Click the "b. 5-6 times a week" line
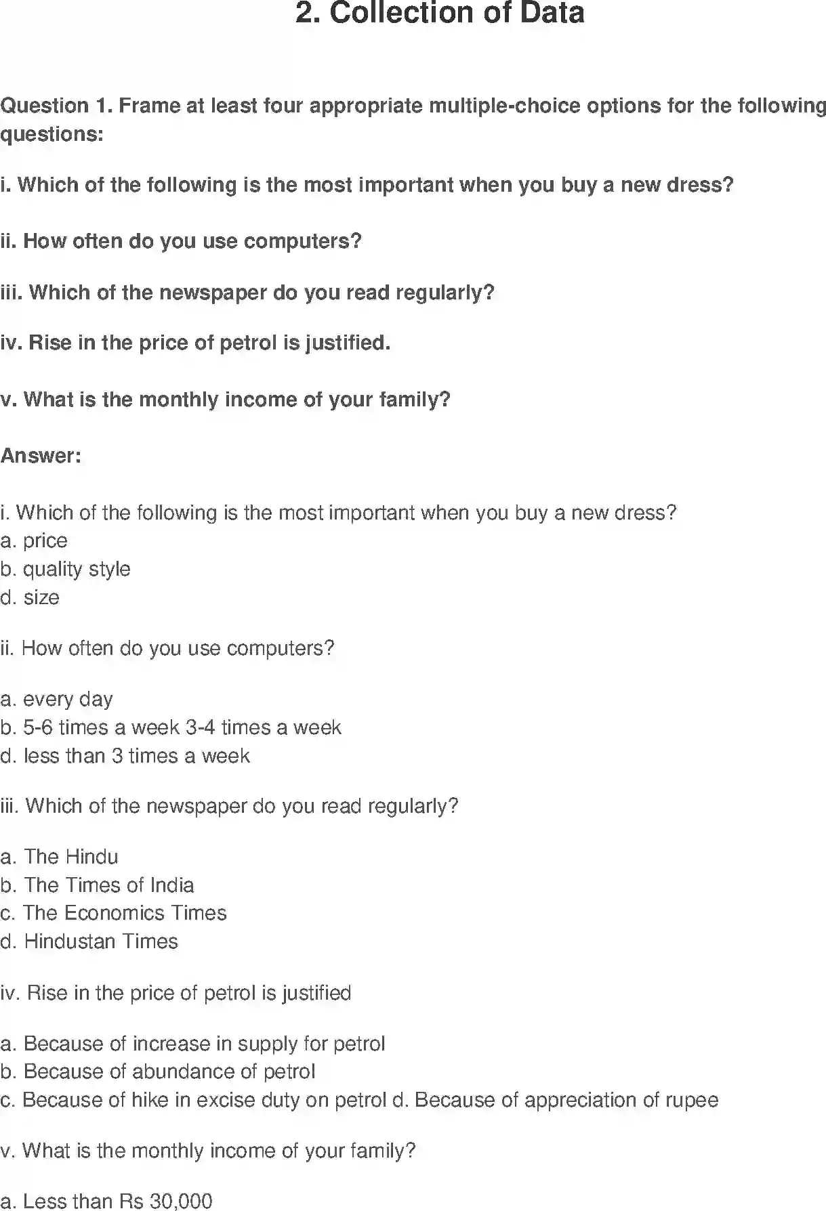 [x=171, y=727]
